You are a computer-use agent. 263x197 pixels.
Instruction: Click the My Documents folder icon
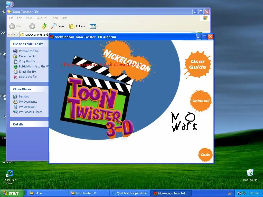(x=15, y=102)
